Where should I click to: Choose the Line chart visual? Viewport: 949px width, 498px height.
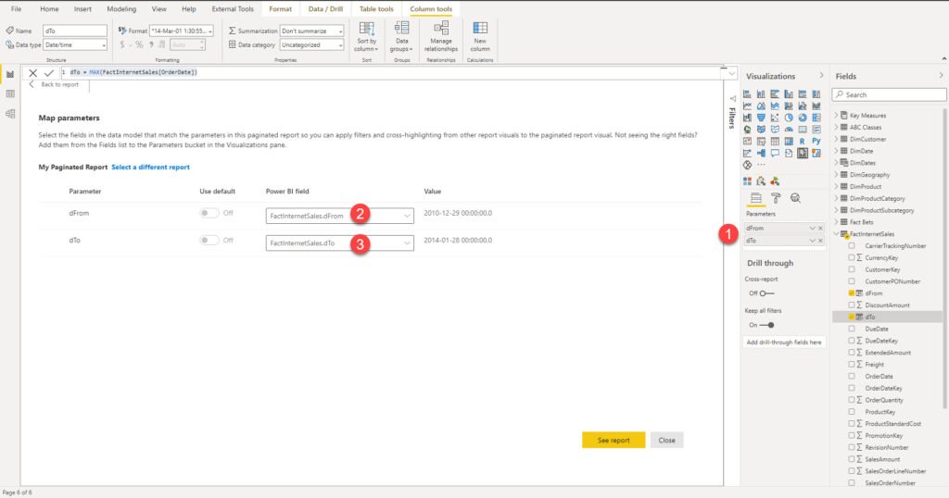(x=747, y=106)
